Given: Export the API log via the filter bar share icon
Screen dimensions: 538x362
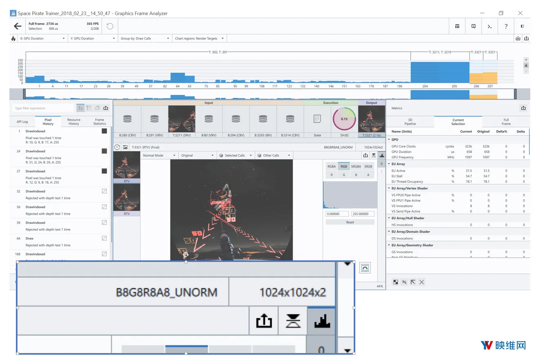Looking at the screenshot, I should point(106,108).
